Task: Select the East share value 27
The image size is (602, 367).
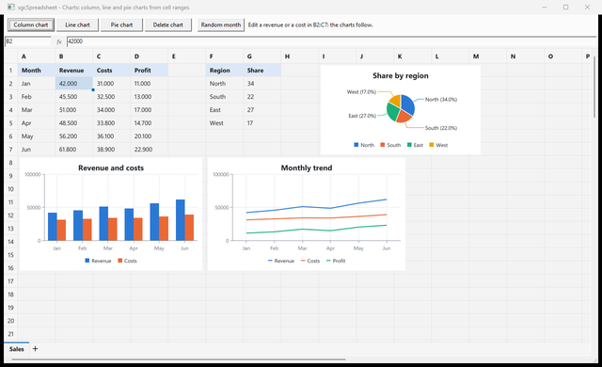Action: 261,110
